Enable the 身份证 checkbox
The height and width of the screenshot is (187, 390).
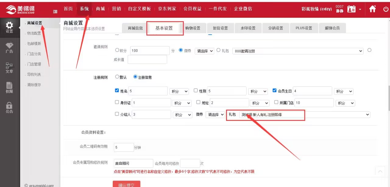(117, 102)
